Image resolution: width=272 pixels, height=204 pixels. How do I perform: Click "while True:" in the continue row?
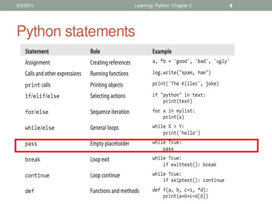167,174
